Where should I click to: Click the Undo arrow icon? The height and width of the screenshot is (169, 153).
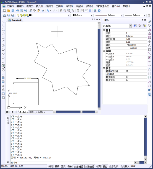coord(48,11)
